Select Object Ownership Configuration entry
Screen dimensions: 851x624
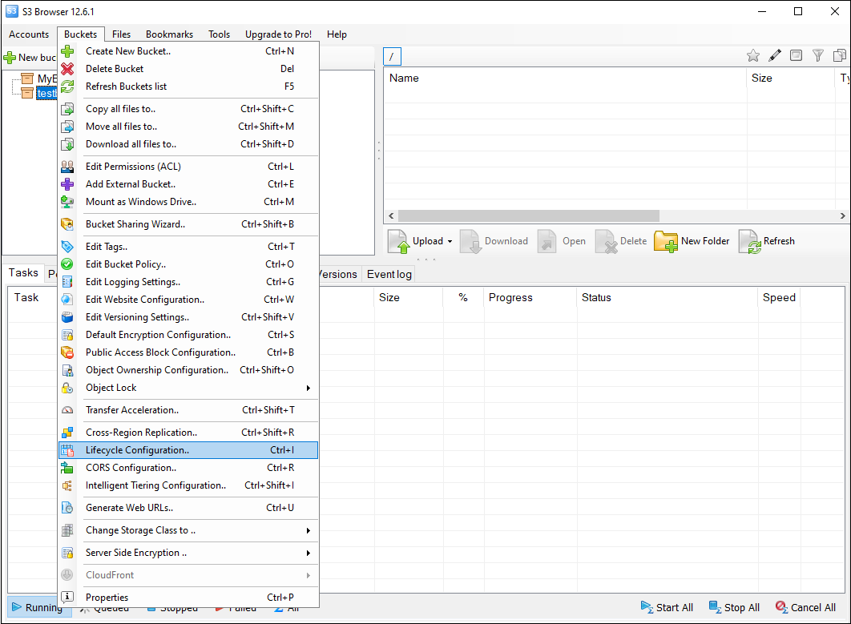pyautogui.click(x=188, y=370)
